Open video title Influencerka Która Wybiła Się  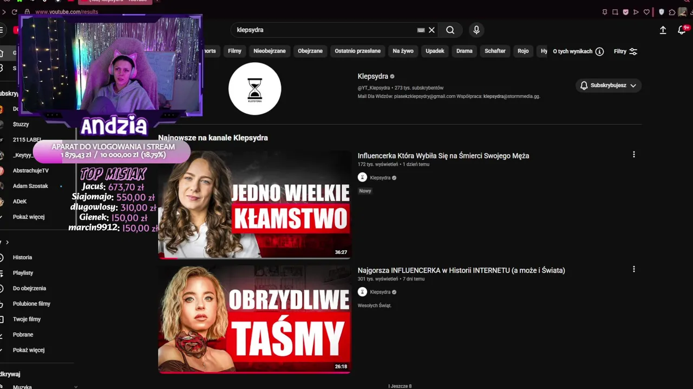pyautogui.click(x=443, y=156)
